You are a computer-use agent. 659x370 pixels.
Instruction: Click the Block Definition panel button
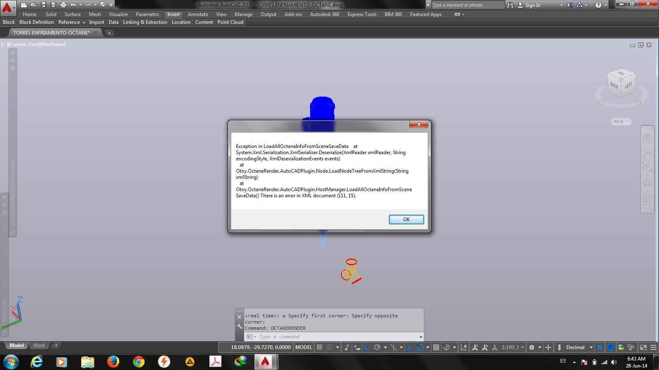click(37, 22)
